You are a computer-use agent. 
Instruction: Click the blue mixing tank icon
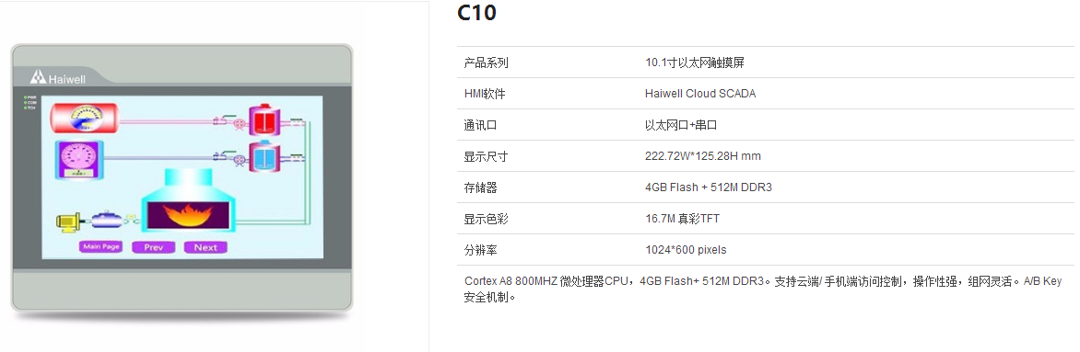pos(263,156)
